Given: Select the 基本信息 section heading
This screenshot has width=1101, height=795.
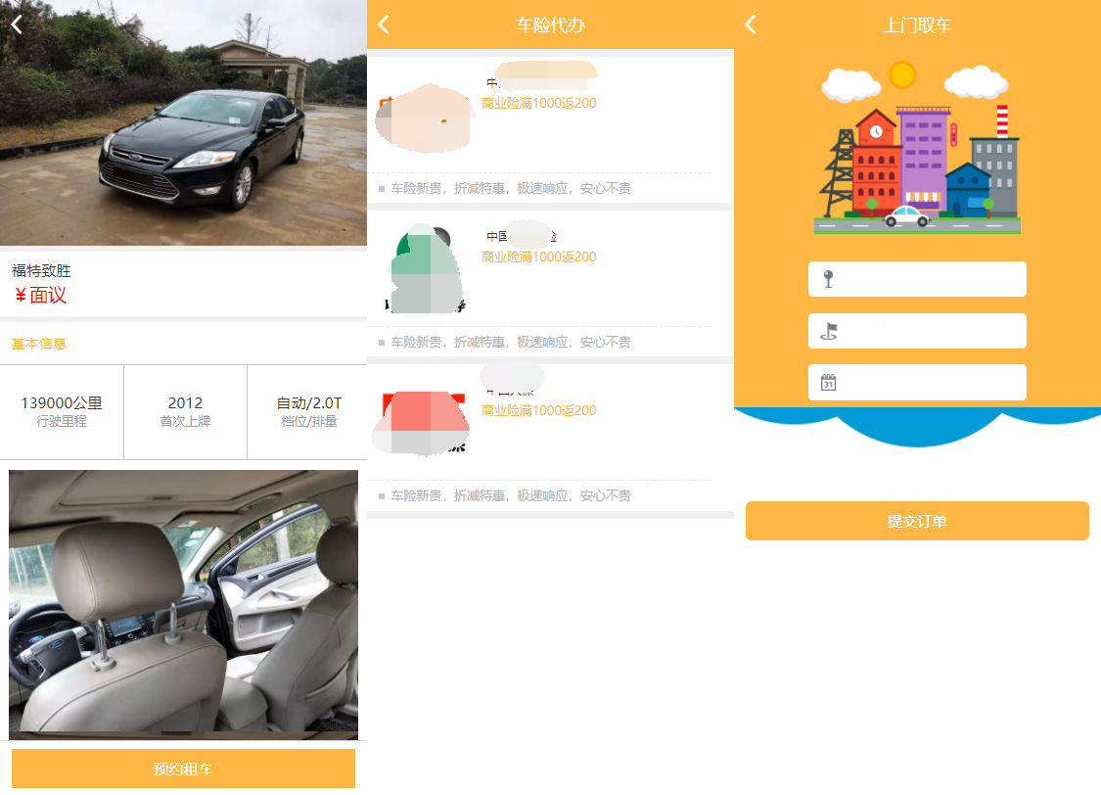Looking at the screenshot, I should [39, 344].
